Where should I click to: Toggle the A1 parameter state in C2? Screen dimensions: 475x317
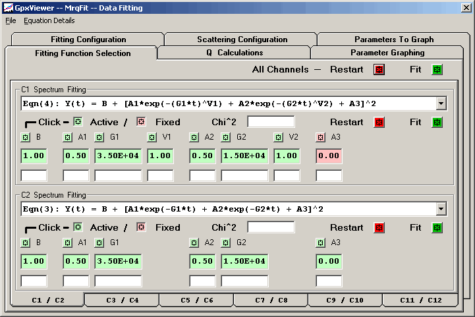68,243
